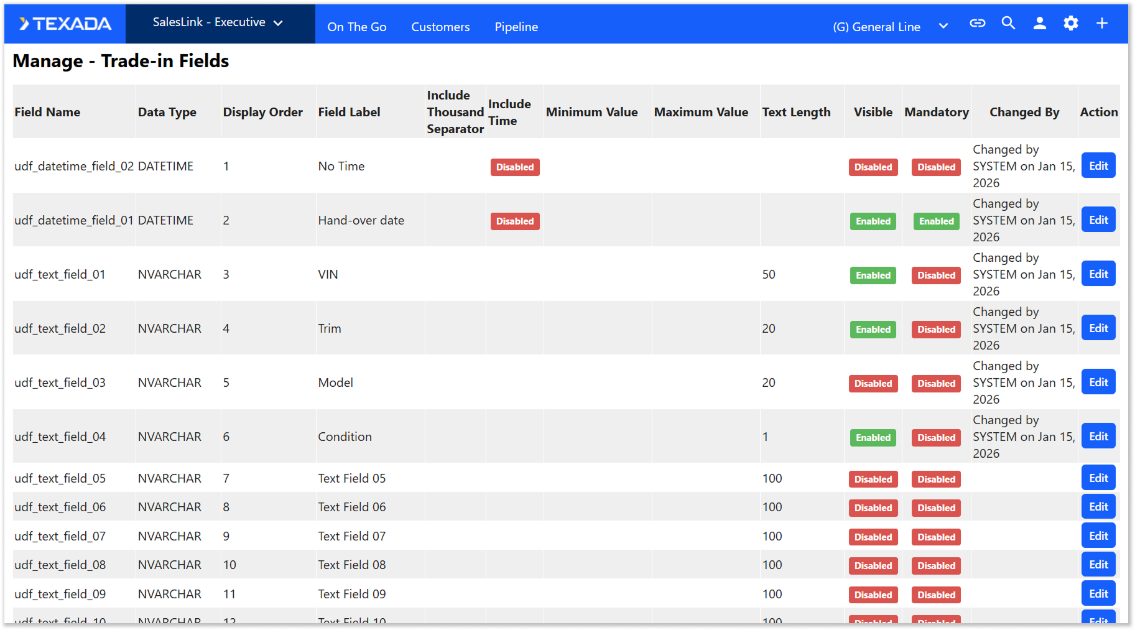
Task: Open the On The Go menu
Action: [357, 27]
